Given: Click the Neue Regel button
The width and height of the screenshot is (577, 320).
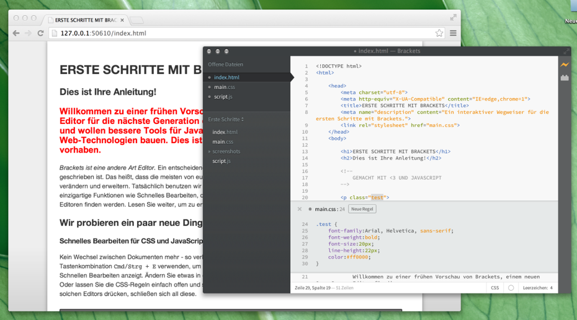Looking at the screenshot, I should (x=362, y=209).
